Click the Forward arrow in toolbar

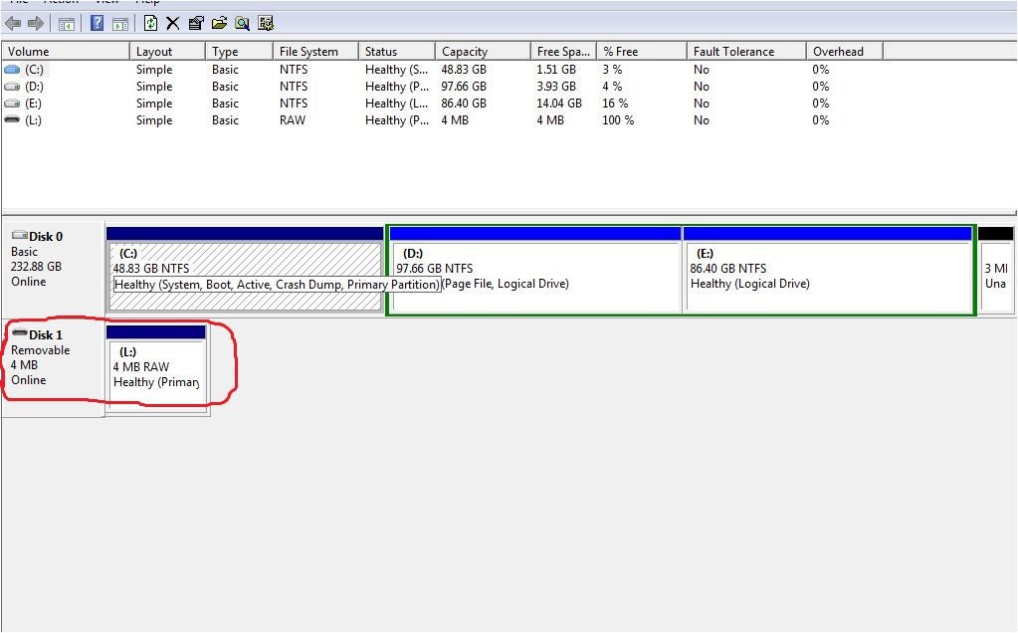tap(36, 23)
